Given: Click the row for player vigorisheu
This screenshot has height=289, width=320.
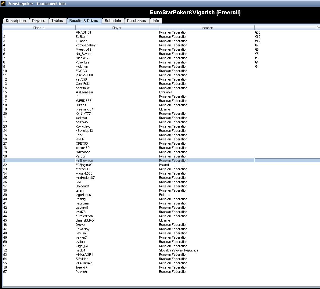Looking at the screenshot, I should click(83, 195).
